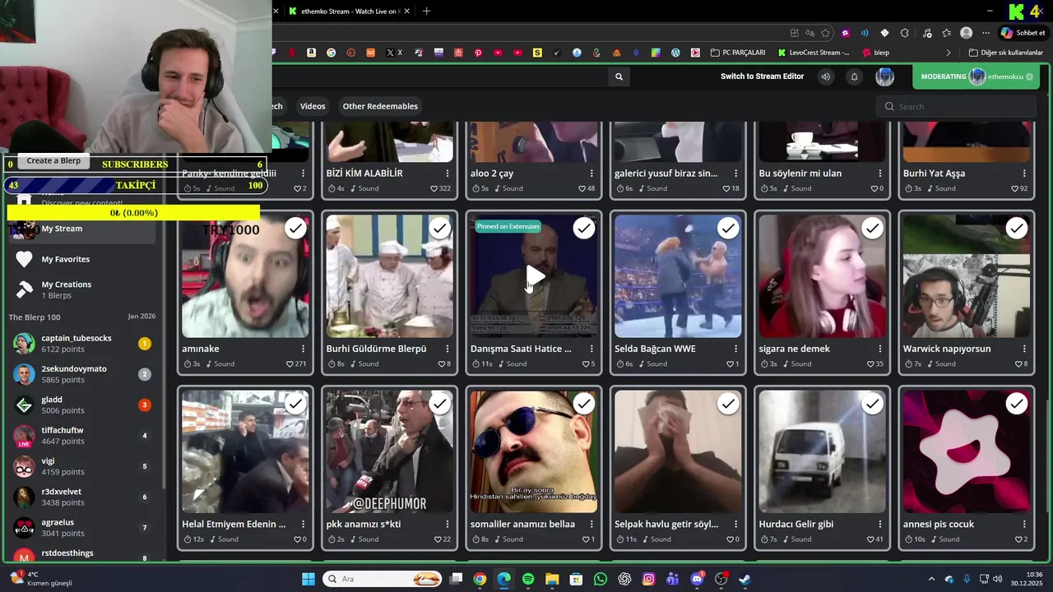Open Steam from the taskbar
Screen dimensions: 1053x592
[x=745, y=579]
